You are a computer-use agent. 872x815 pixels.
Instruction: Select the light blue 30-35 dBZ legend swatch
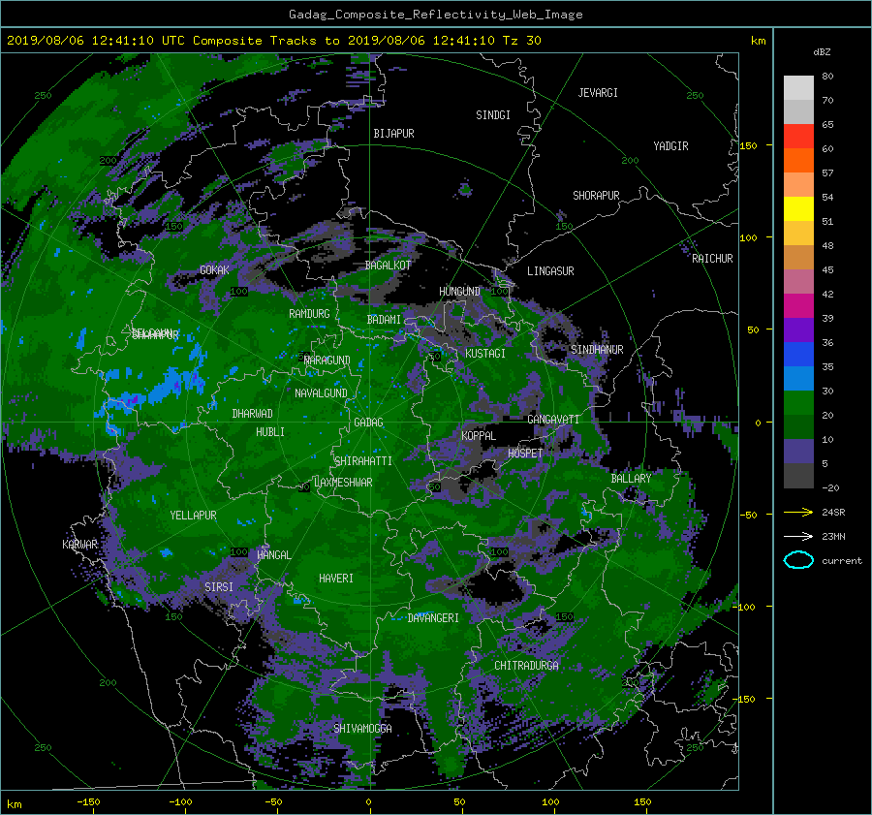click(x=798, y=378)
